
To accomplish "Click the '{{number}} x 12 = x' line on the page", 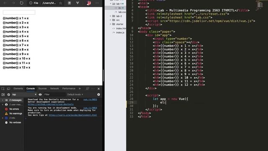I will tap(16, 68).
